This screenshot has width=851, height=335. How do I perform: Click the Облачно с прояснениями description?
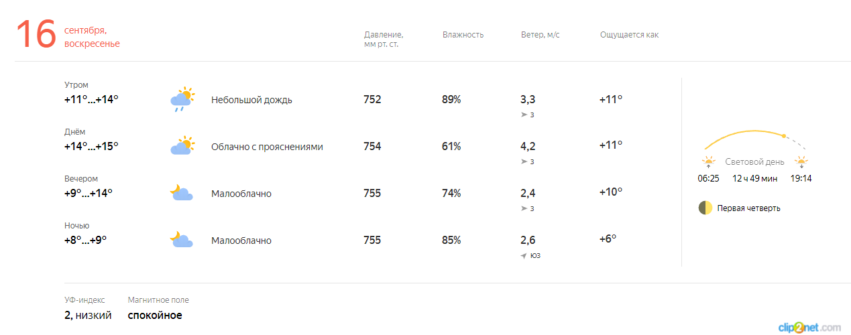267,147
